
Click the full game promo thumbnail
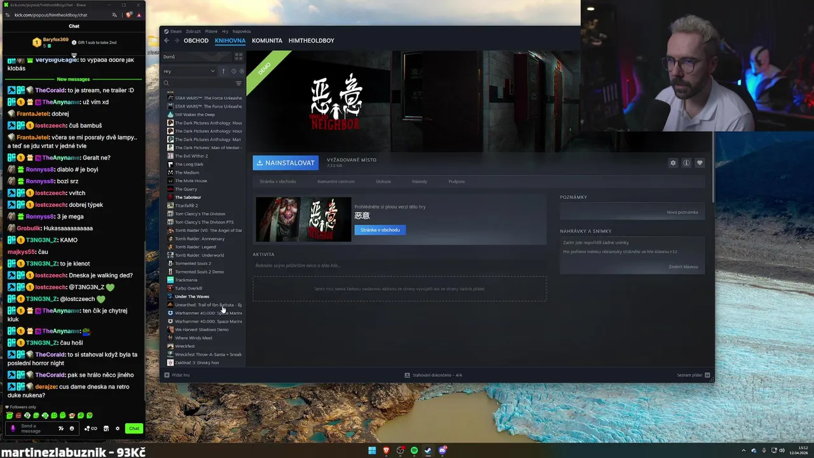[x=303, y=219]
